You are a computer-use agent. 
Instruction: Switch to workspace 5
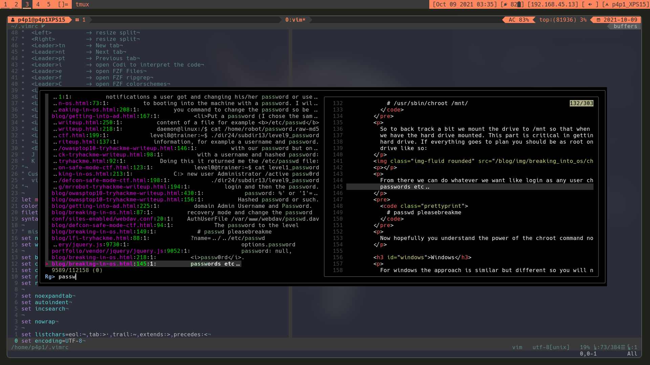49,4
